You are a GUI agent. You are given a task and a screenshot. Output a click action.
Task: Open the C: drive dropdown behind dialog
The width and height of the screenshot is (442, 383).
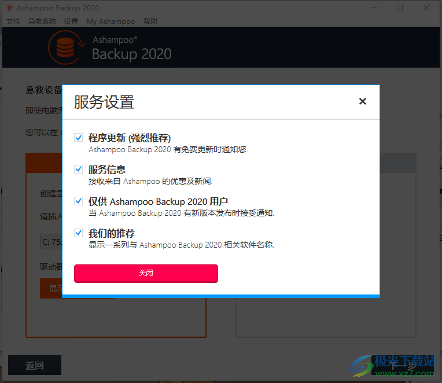[x=51, y=241]
